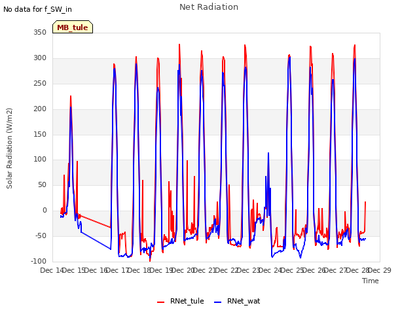
Task: Click the -50 y-axis label
Action: (x=41, y=236)
